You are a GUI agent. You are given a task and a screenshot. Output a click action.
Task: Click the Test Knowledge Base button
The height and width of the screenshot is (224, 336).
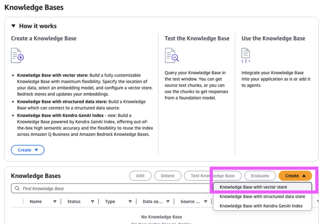(212, 176)
